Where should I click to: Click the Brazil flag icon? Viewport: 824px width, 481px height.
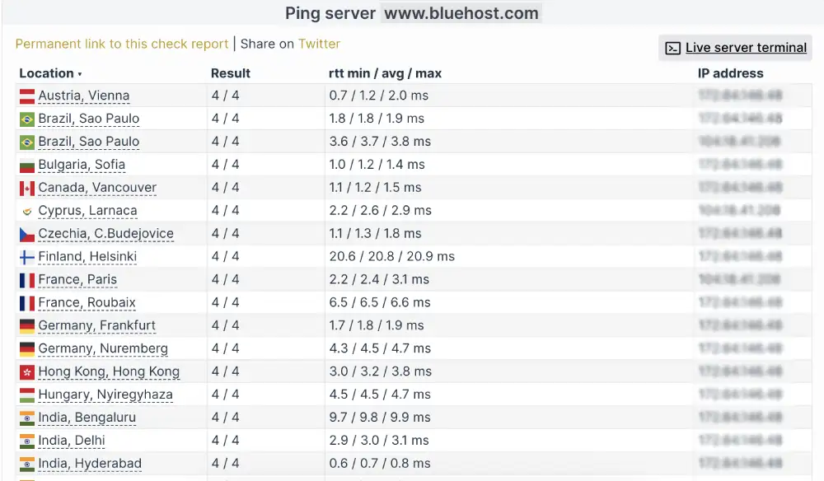click(x=26, y=119)
